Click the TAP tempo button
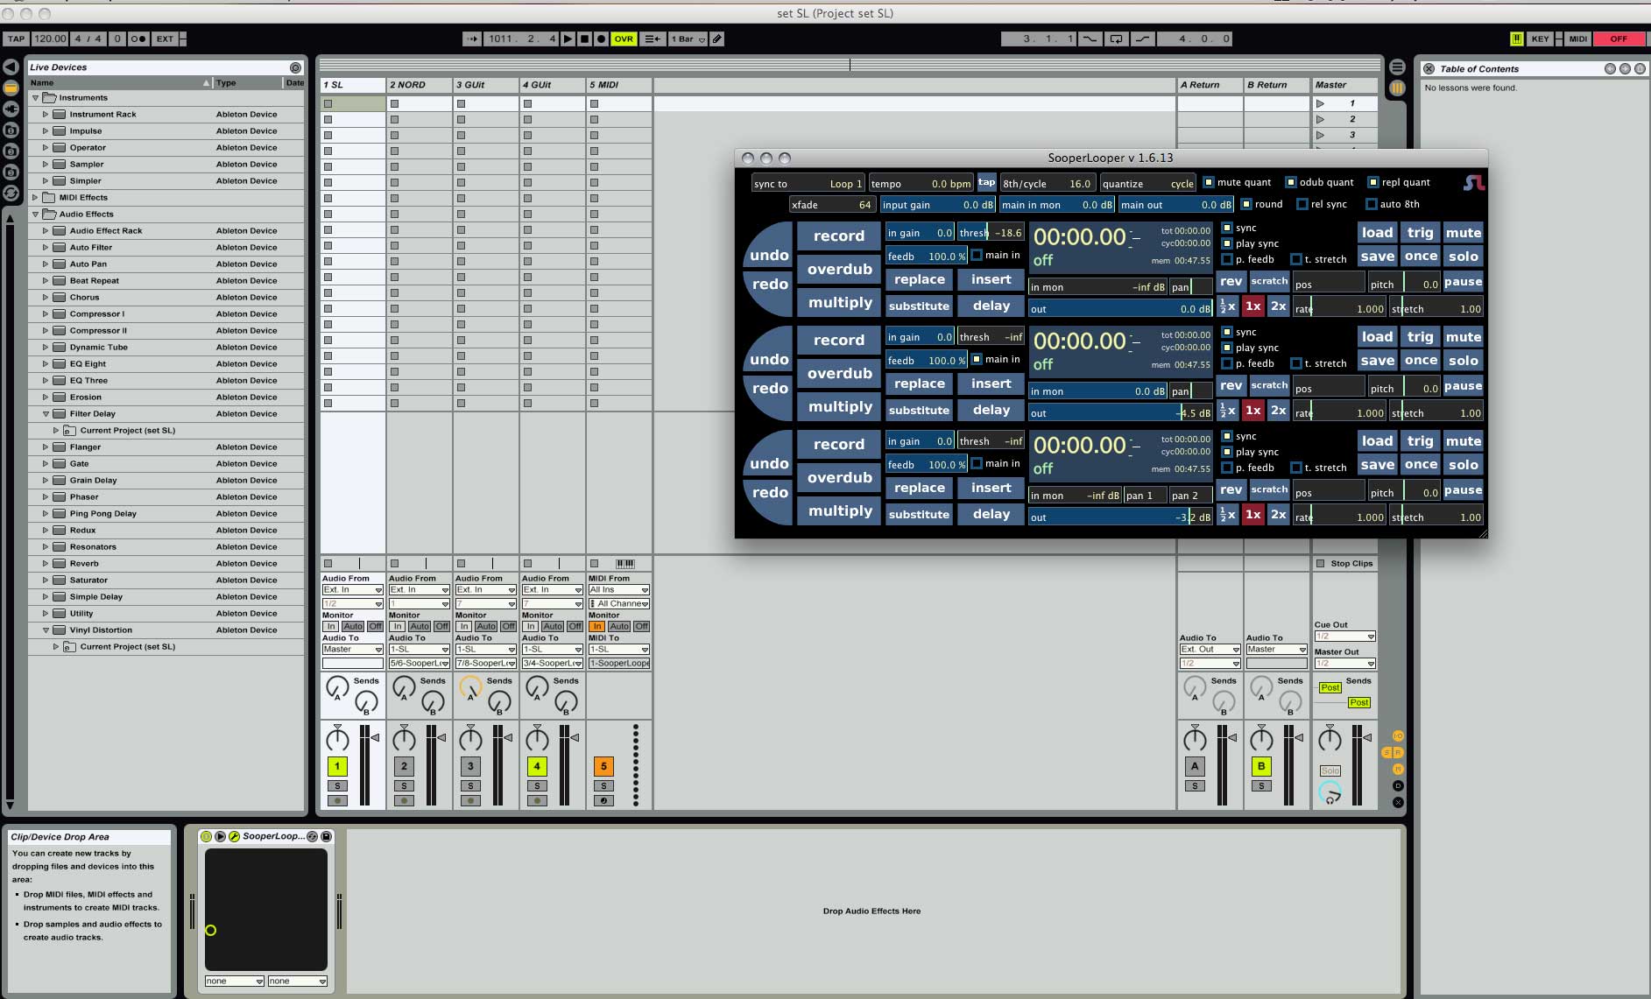 click(x=16, y=39)
